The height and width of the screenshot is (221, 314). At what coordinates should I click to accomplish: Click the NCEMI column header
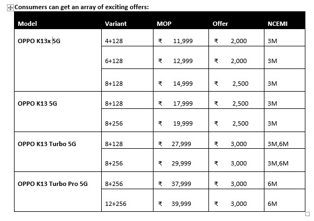(x=284, y=20)
